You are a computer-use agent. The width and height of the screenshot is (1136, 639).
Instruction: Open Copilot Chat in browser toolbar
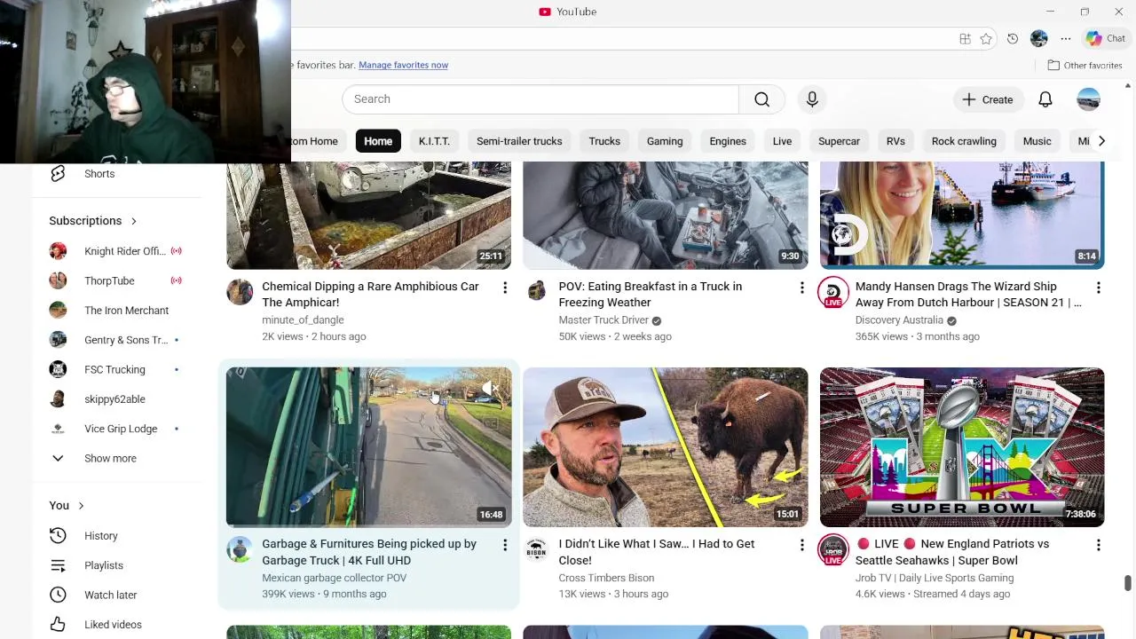[x=1106, y=38]
